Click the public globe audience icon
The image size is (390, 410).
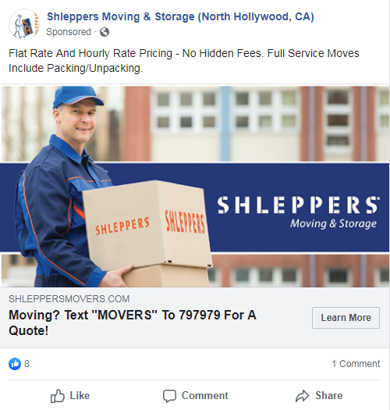point(105,32)
